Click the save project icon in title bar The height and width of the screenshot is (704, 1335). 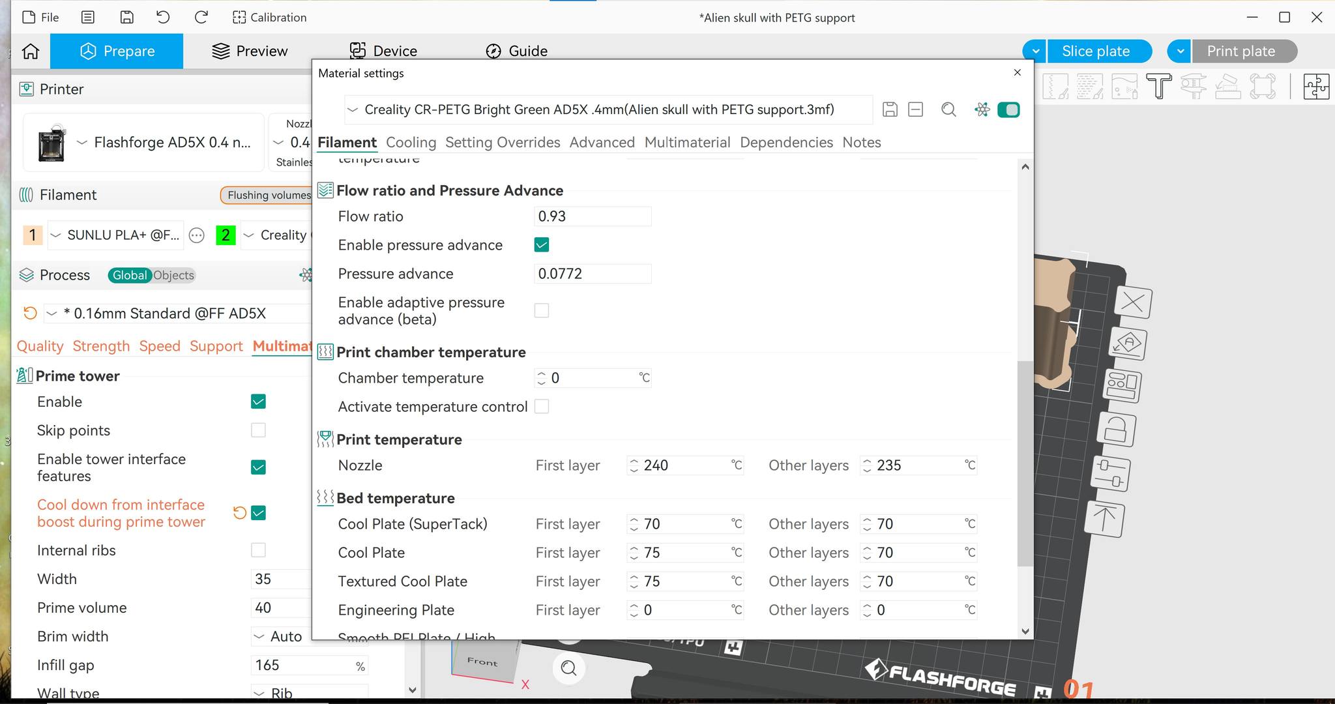[126, 18]
